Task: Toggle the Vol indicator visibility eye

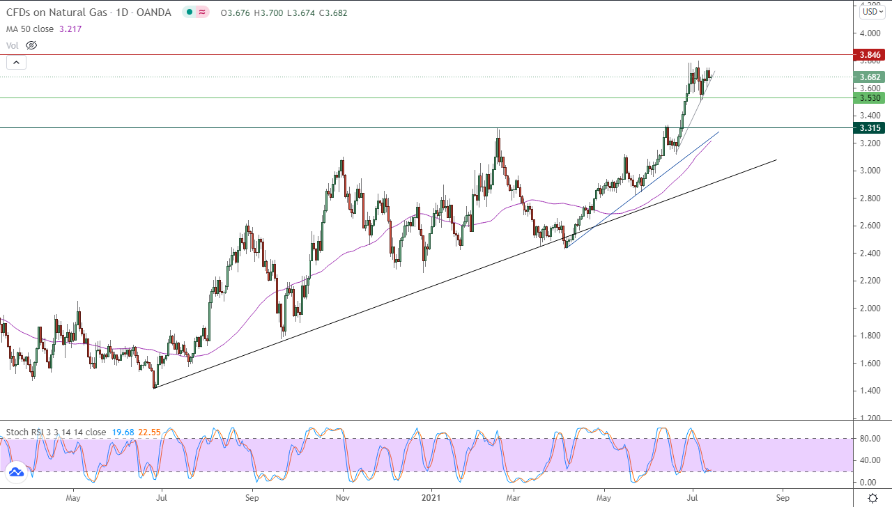Action: (x=31, y=45)
